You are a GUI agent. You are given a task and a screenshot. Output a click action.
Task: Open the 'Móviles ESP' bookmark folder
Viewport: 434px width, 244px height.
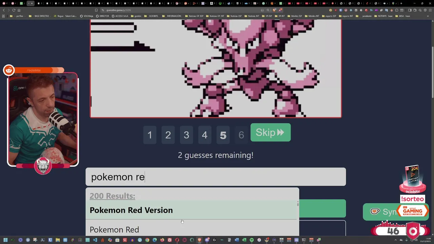(x=294, y=16)
